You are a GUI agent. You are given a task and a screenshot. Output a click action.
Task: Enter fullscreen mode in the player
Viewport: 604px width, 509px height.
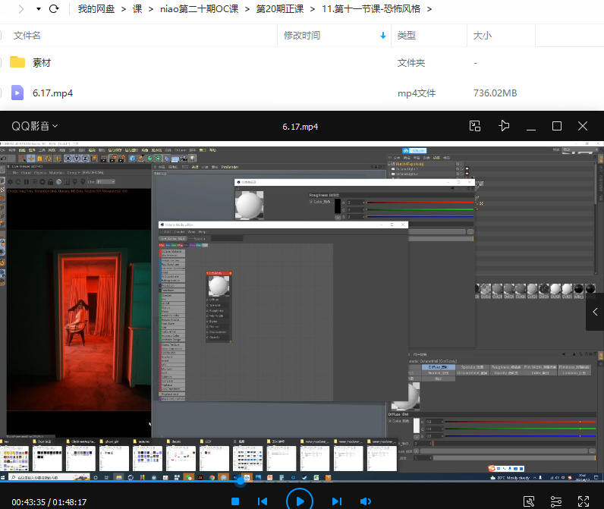[584, 501]
